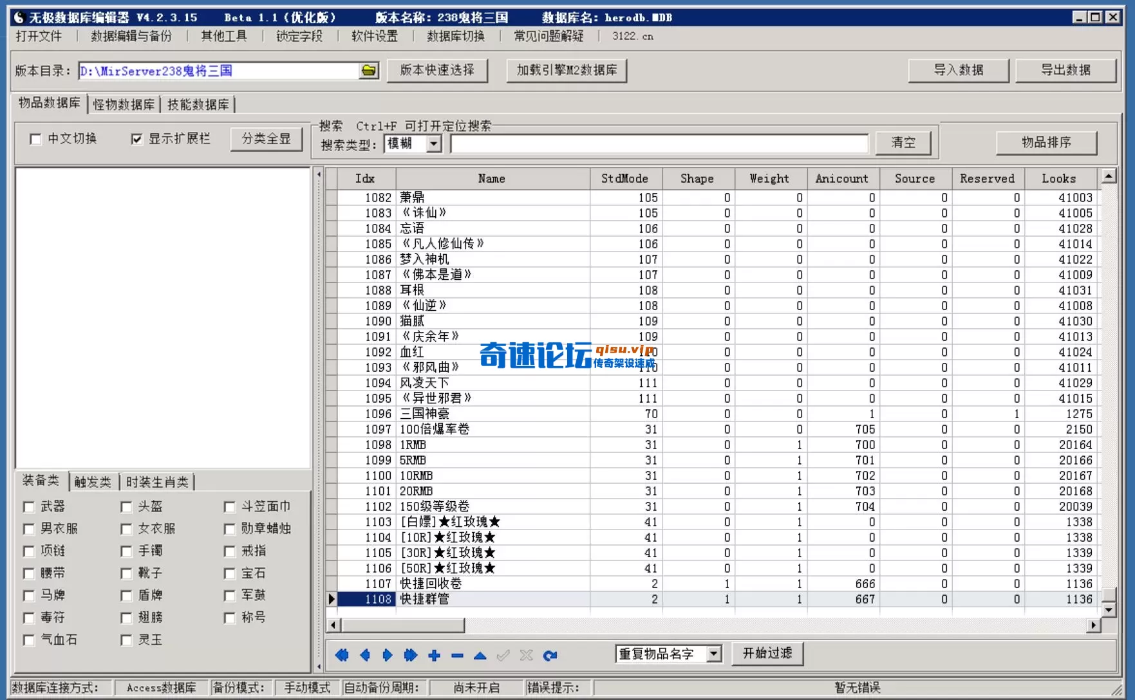Click the 开始过滤 button
Viewport: 1135px width, 700px height.
coord(767,653)
